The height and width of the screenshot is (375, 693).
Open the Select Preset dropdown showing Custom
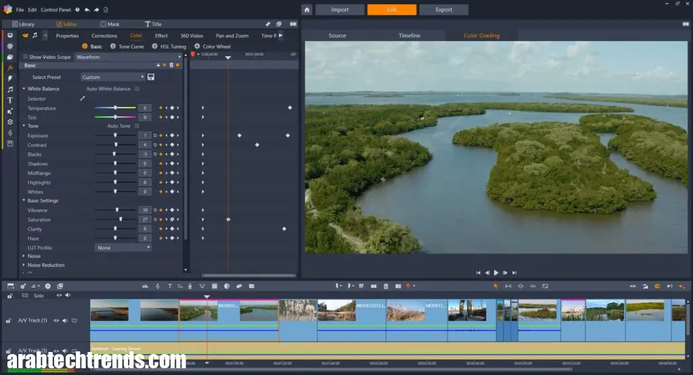112,78
